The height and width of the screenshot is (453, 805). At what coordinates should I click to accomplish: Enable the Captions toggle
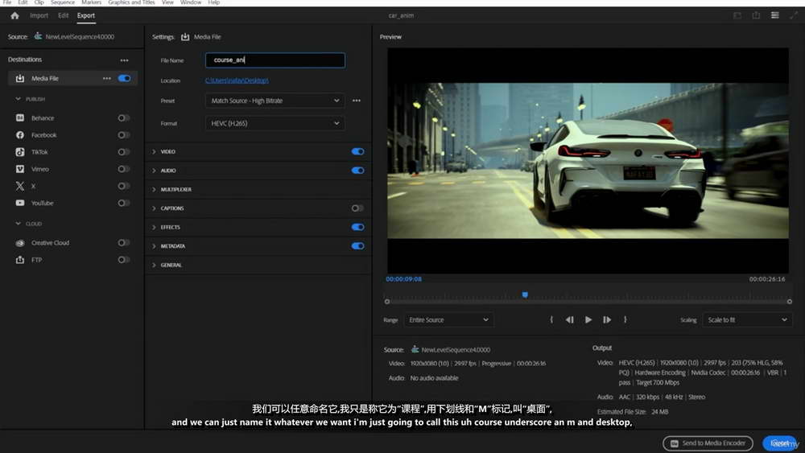coord(358,208)
